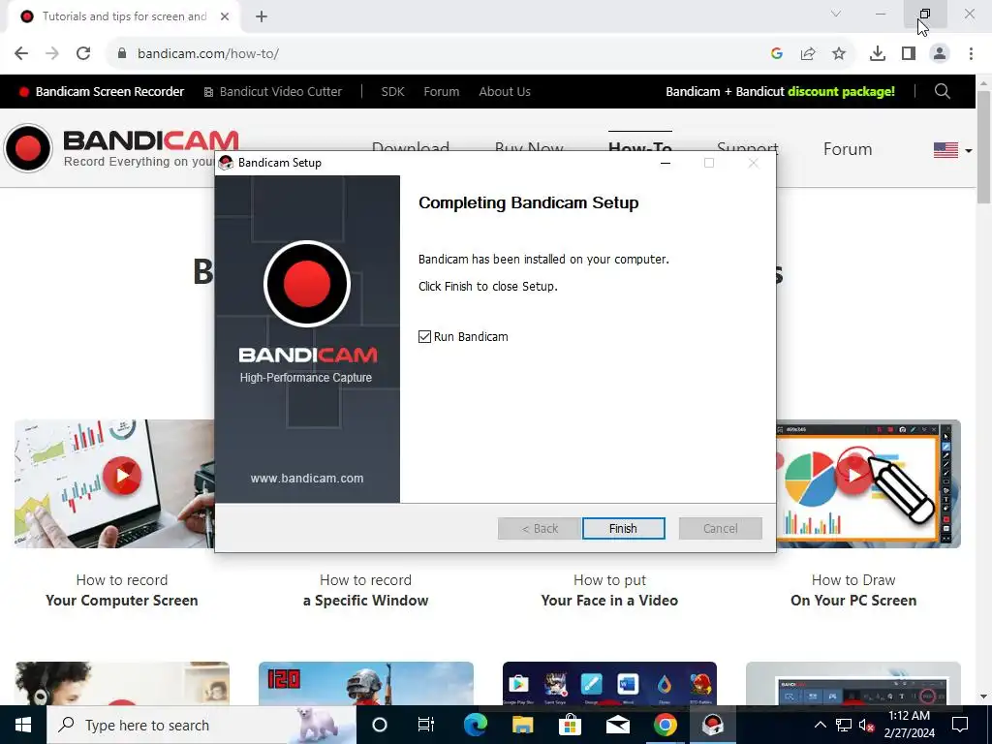Screen dimensions: 992x744
Task: Open Bandicam Screen Recorder top link
Action: pyautogui.click(x=102, y=92)
